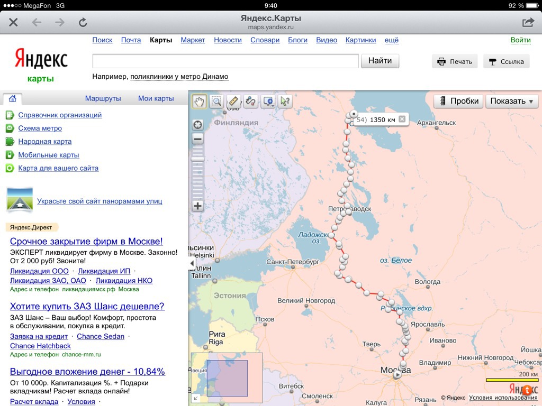Click the overview minimap viewport rectangle
Viewport: 542px width, 406px height.
[x=227, y=378]
